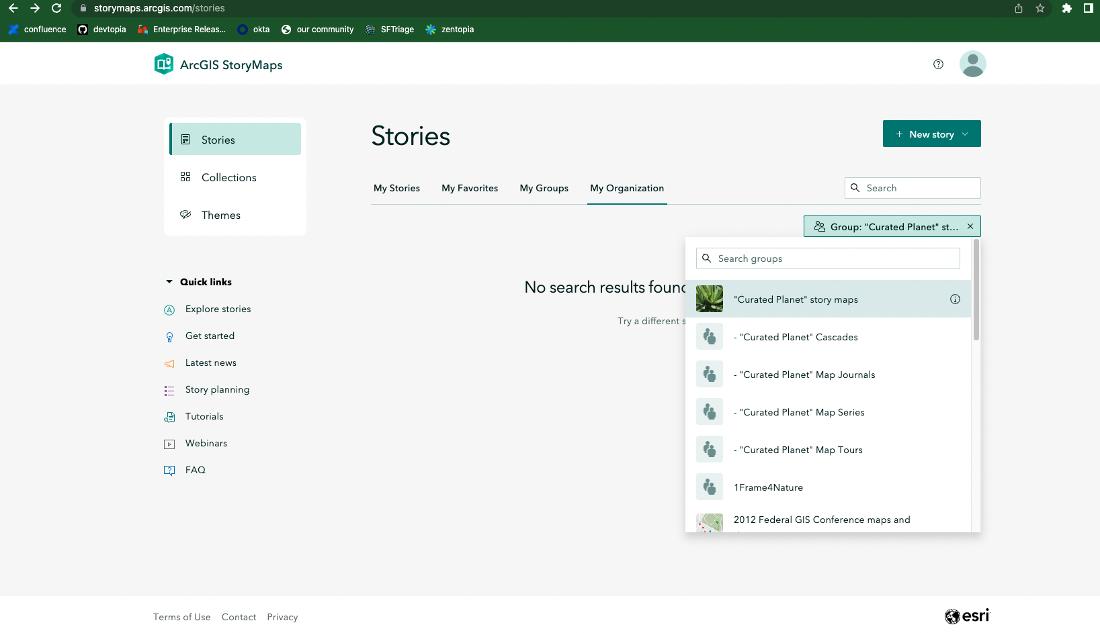
Task: Open the Search groups field
Action: click(828, 258)
